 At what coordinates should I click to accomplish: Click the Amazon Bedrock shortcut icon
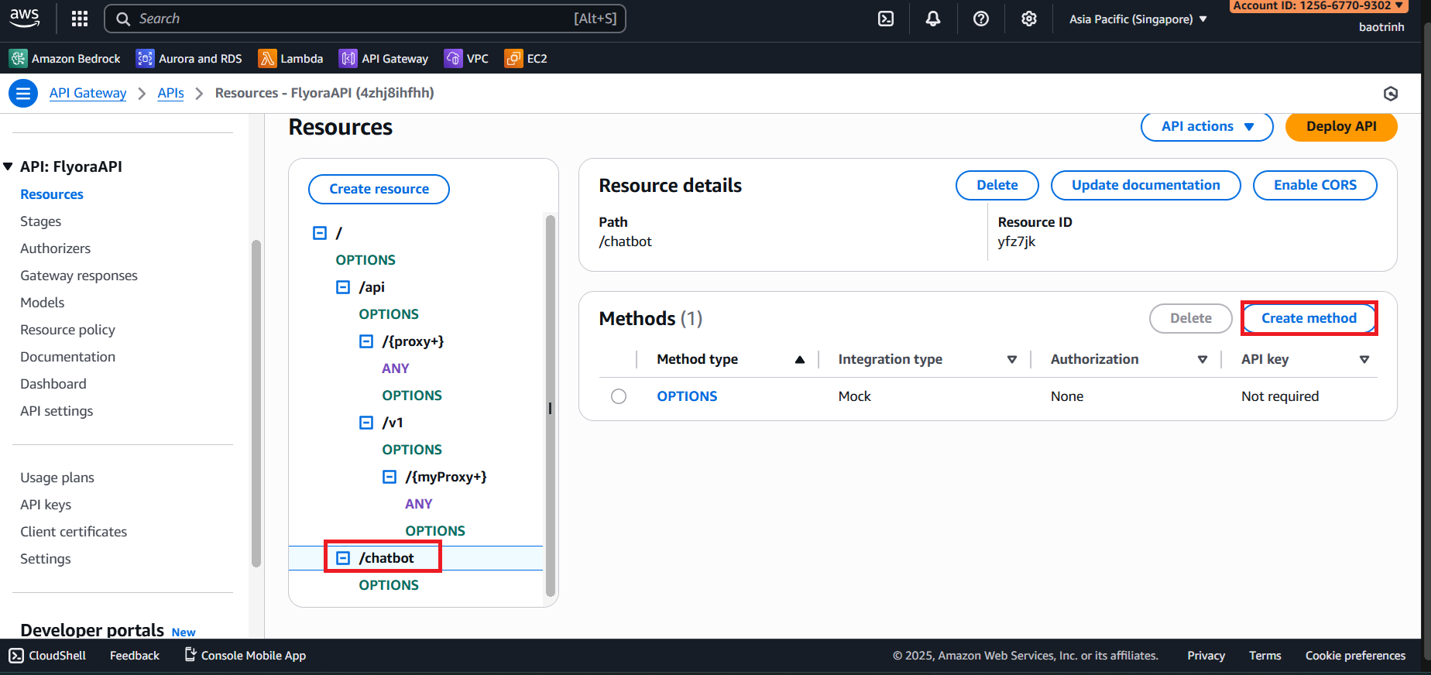18,59
